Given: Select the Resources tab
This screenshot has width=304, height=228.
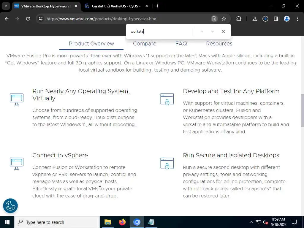Looking at the screenshot, I should pos(219,44).
